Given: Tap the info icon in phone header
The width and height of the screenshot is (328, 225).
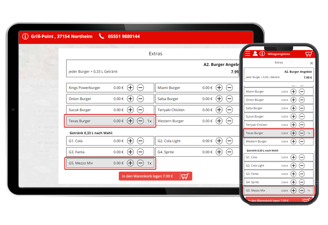Looking at the screenshot, I should pyautogui.click(x=262, y=53).
